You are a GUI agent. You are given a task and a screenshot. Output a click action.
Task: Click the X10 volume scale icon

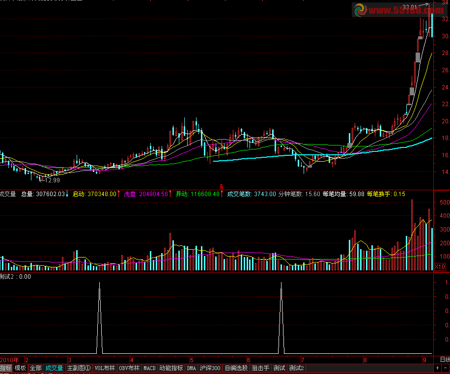(x=440, y=267)
